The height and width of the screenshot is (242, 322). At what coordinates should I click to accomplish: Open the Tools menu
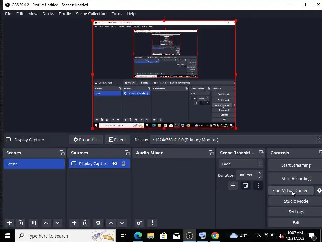coord(116,14)
